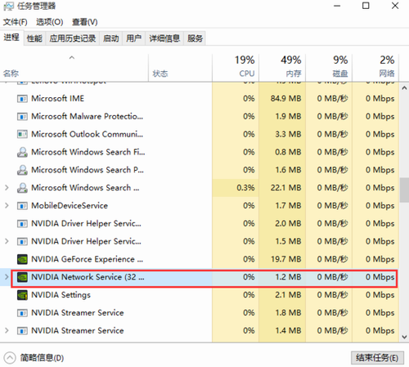Click the Microsoft IME process icon
This screenshot has width=409, height=367.
pos(22,98)
